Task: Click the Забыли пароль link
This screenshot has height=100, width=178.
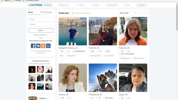Action: pos(41,35)
